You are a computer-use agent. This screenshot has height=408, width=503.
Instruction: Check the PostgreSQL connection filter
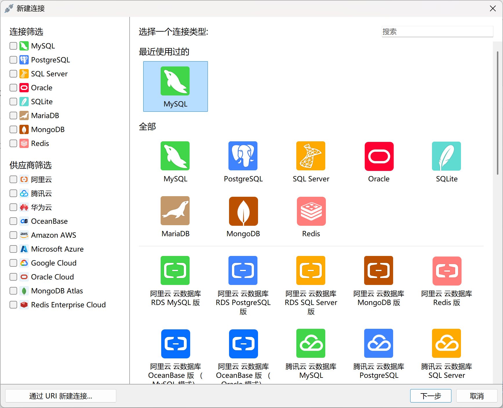point(13,60)
